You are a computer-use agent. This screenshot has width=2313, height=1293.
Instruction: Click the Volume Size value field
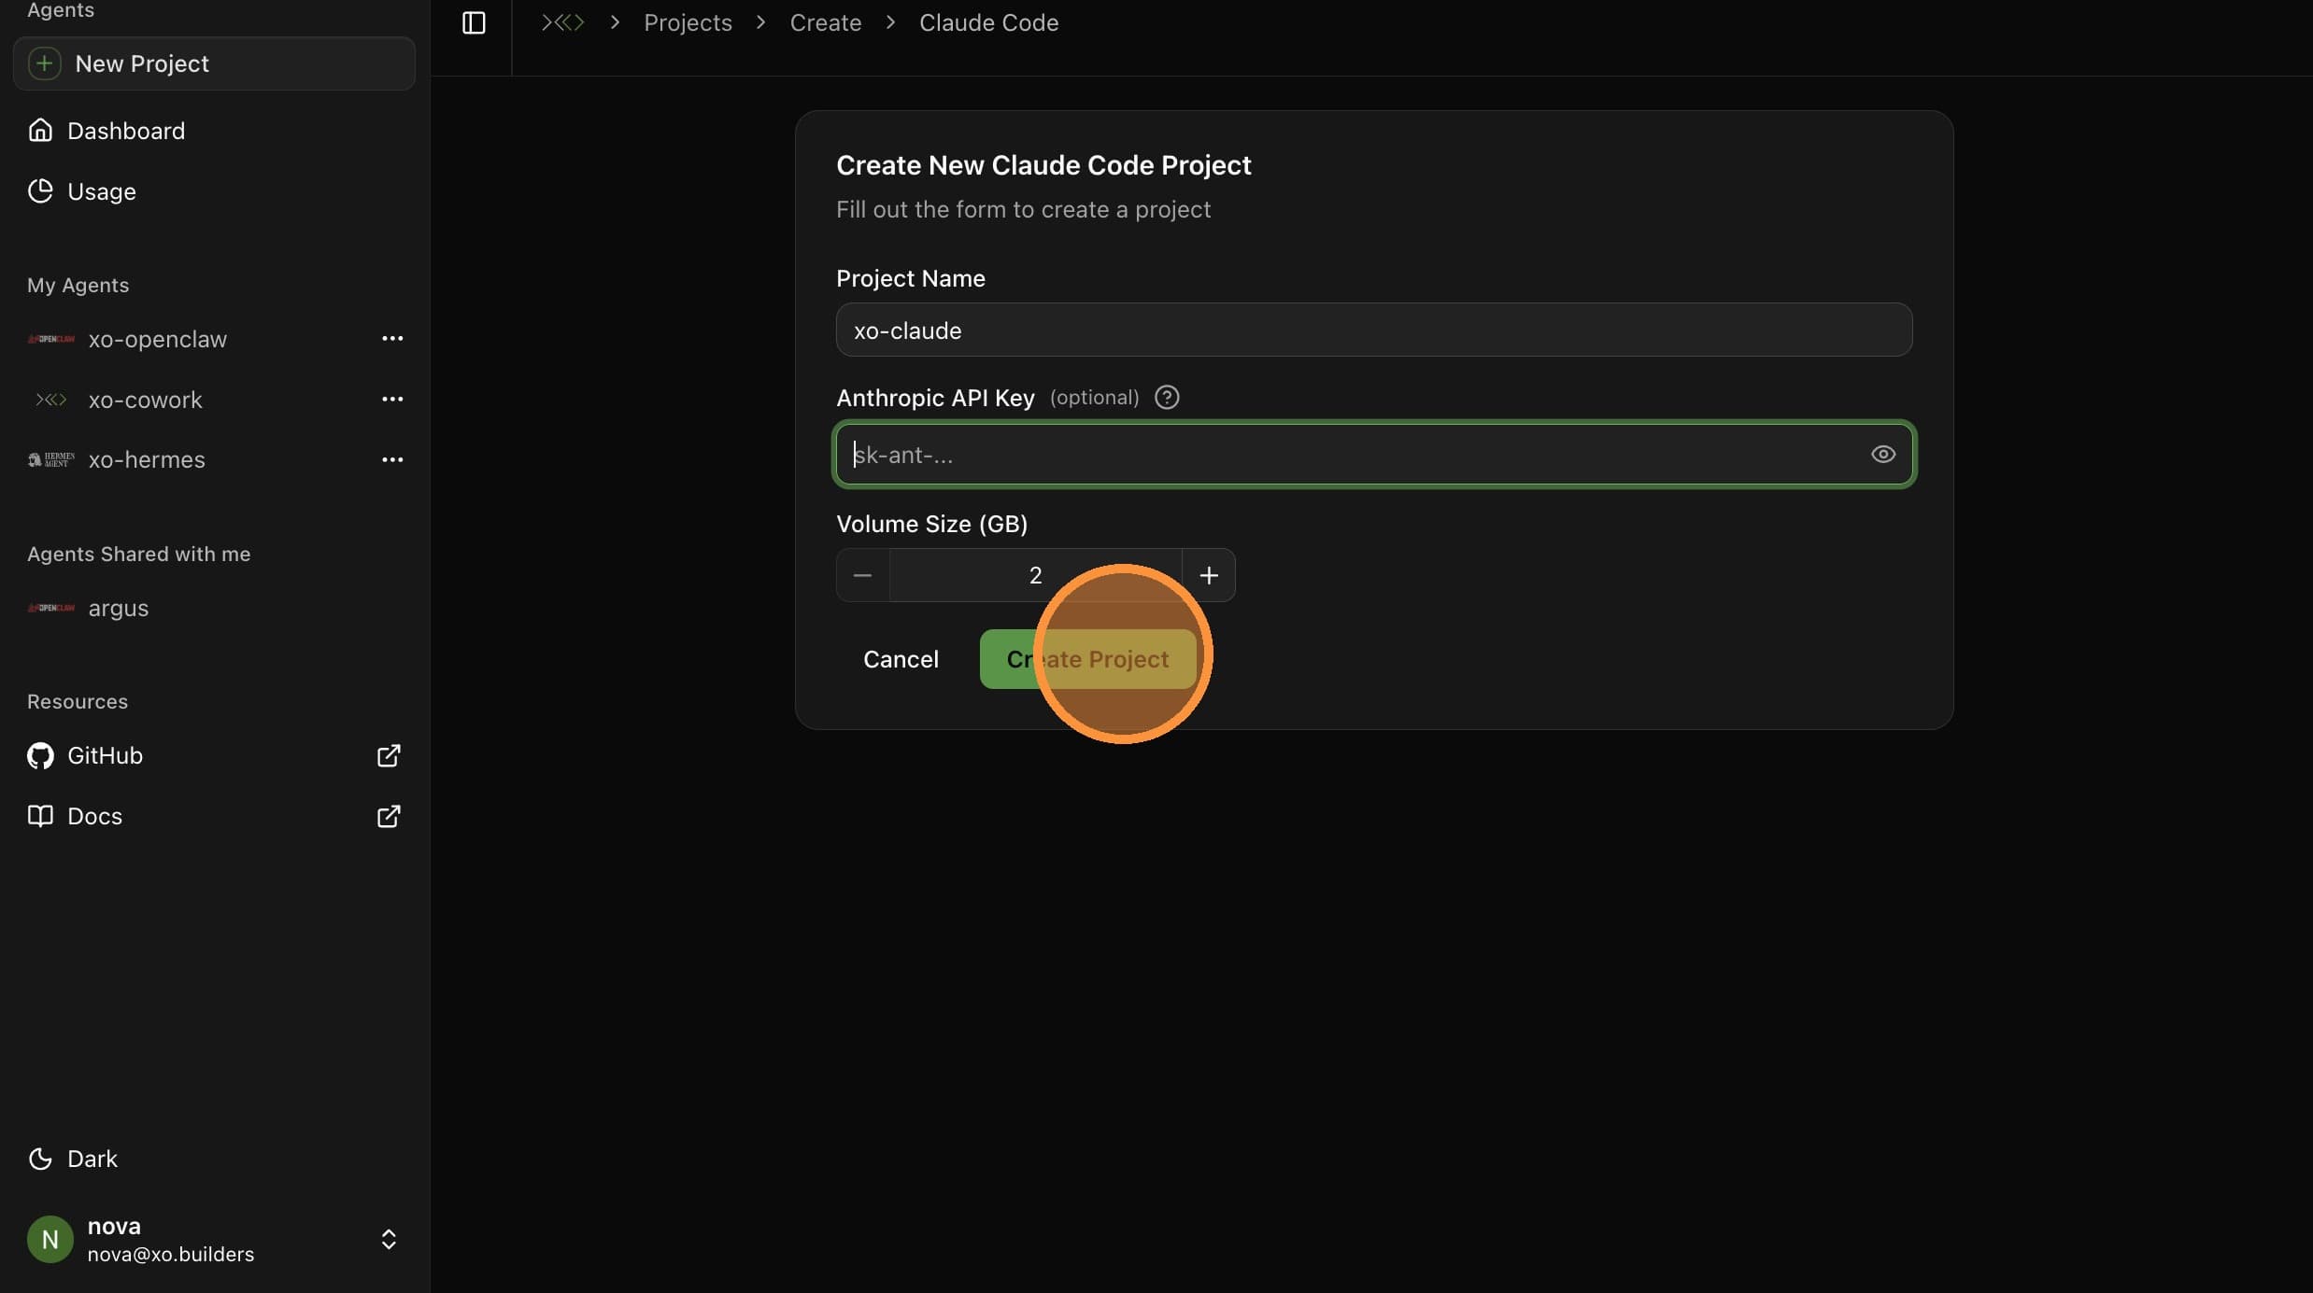1035,575
